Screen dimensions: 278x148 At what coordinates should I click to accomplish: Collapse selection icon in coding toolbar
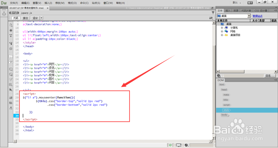[x=11, y=36]
